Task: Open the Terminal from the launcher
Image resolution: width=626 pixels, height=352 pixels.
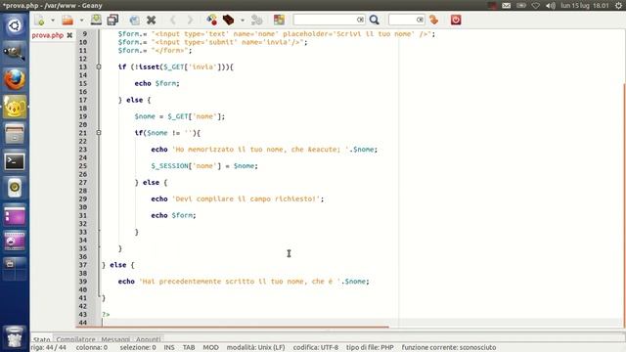Action: click(x=15, y=161)
